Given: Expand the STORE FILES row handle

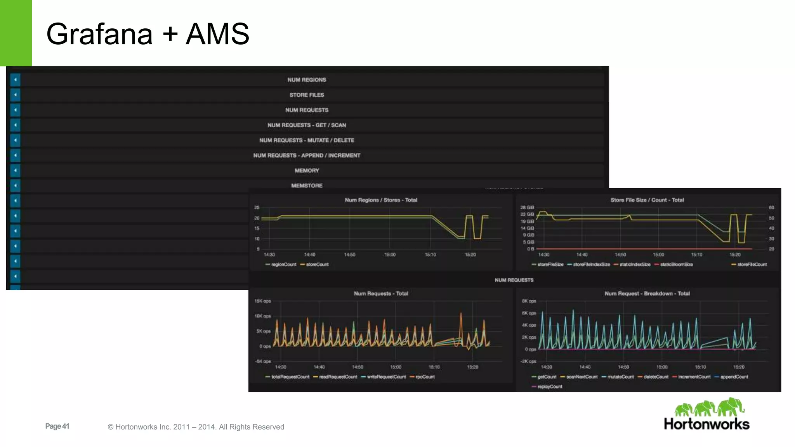Looking at the screenshot, I should (x=15, y=95).
